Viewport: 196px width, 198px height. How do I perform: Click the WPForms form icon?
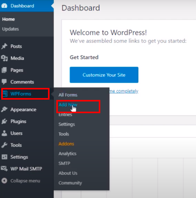(5, 94)
